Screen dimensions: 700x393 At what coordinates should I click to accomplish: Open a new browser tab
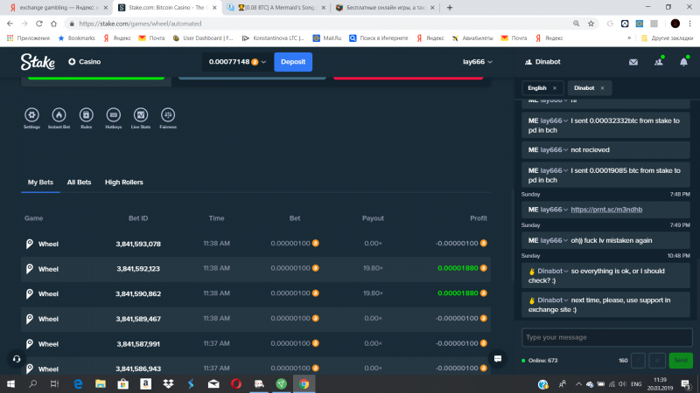pos(450,8)
